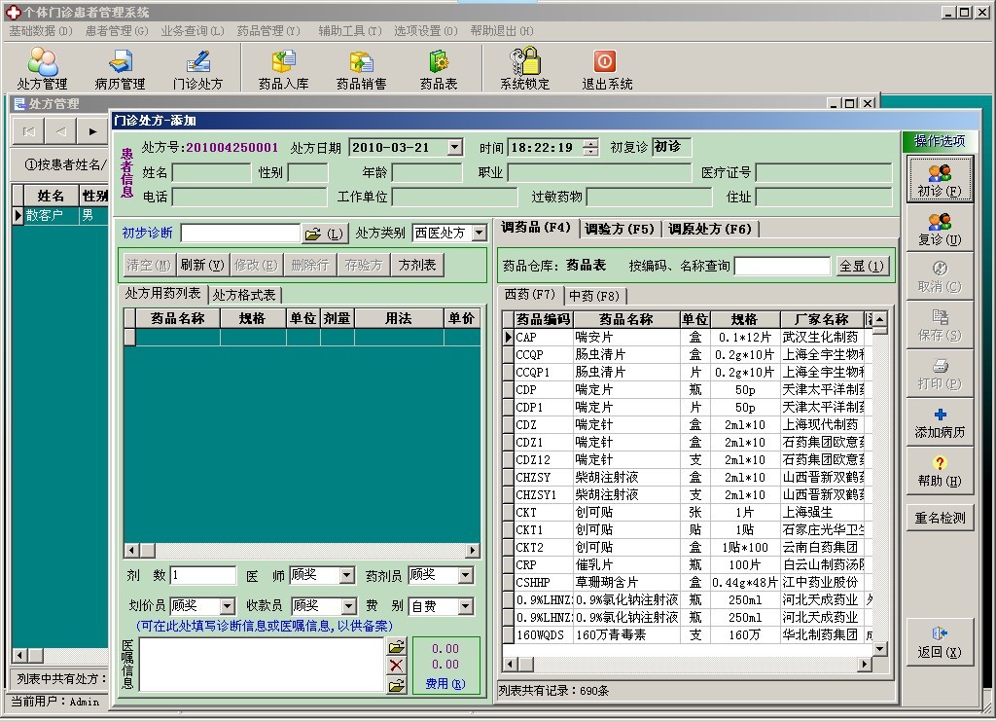Select the 复诊 (U) option
The image size is (996, 722).
tap(940, 230)
